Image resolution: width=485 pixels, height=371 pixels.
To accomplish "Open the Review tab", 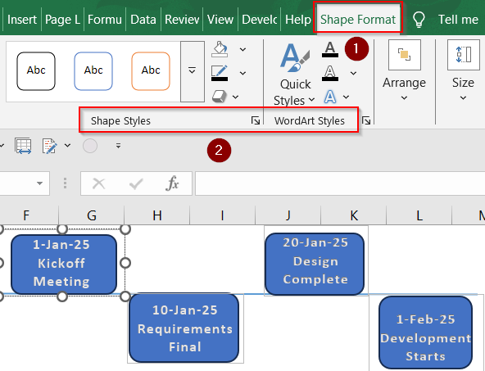I will [182, 20].
